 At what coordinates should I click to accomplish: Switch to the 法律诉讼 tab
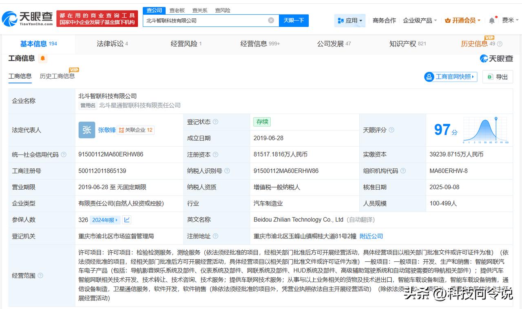point(112,44)
